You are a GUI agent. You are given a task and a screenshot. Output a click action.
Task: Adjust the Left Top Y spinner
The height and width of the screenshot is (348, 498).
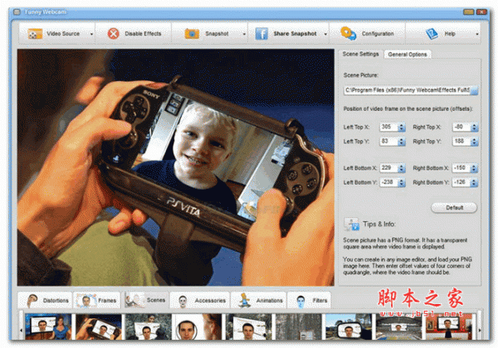pyautogui.click(x=402, y=142)
